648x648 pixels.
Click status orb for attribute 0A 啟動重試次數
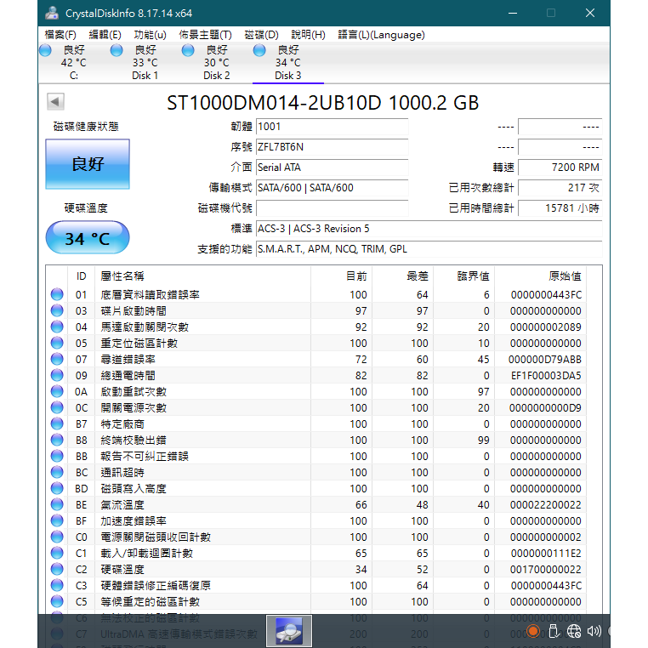coord(57,391)
